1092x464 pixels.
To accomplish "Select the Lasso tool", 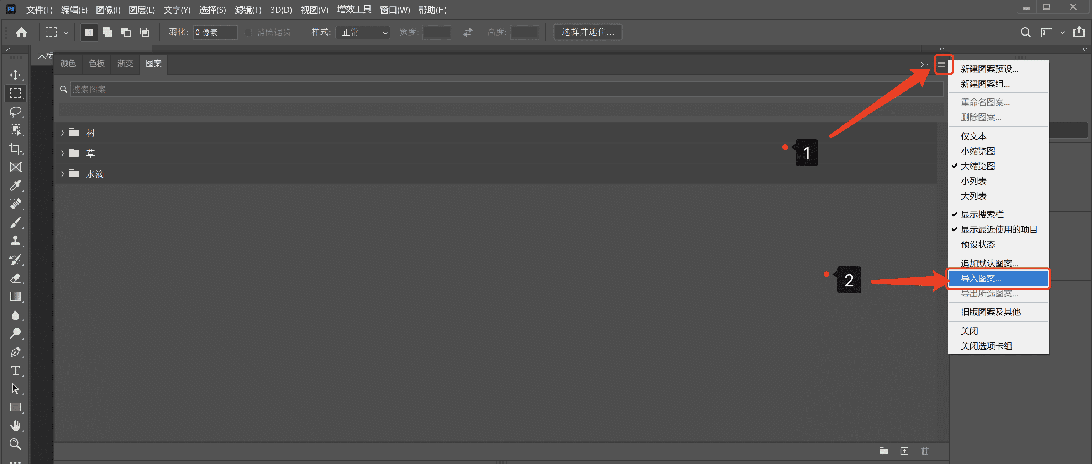I will coord(15,112).
